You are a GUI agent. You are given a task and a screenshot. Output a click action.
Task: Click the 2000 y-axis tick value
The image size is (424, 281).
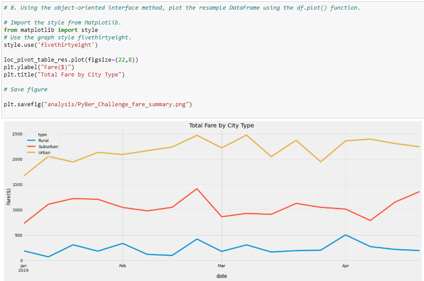(18, 160)
